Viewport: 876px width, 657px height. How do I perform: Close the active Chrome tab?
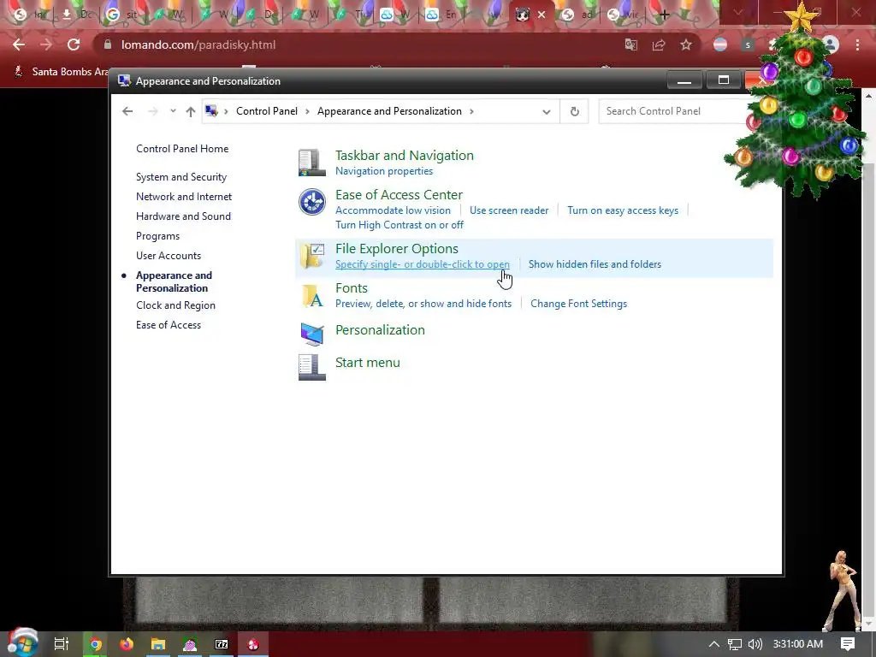[542, 15]
